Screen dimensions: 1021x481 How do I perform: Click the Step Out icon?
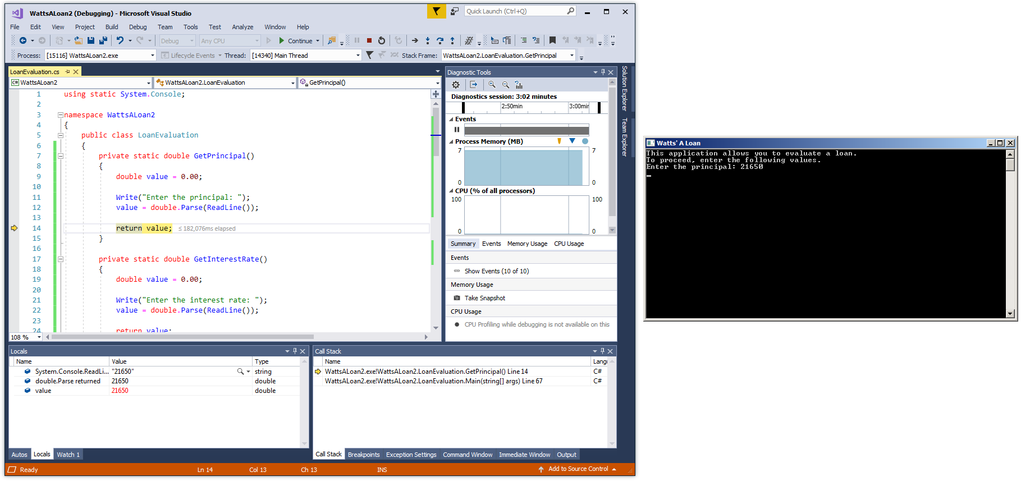tap(452, 40)
